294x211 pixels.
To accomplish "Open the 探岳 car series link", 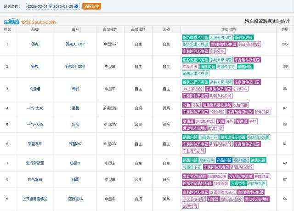I will point(75,125).
